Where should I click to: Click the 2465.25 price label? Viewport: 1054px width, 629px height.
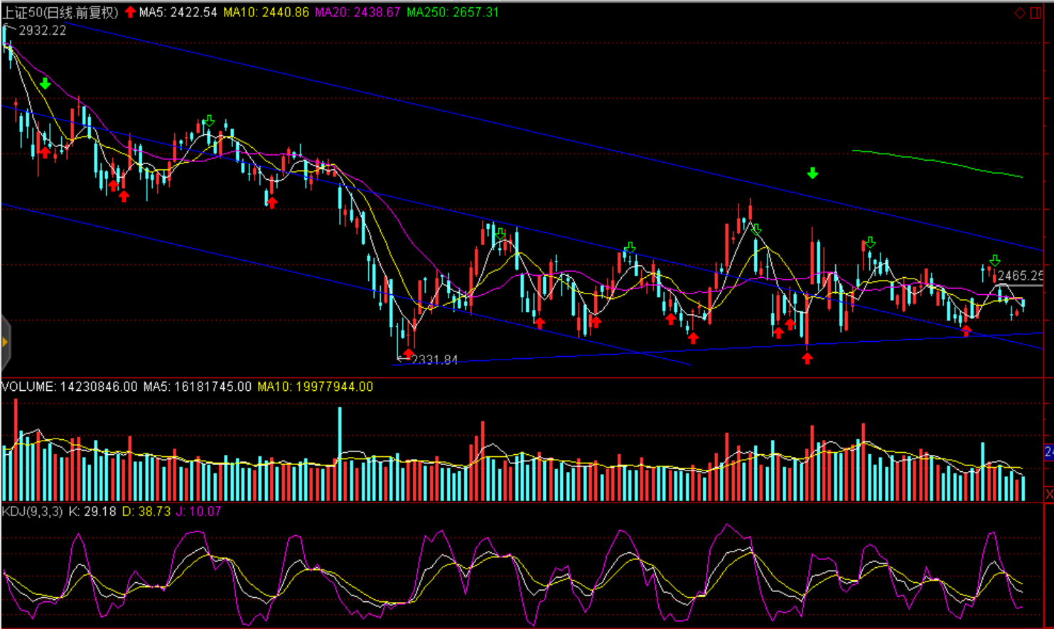pos(1020,275)
